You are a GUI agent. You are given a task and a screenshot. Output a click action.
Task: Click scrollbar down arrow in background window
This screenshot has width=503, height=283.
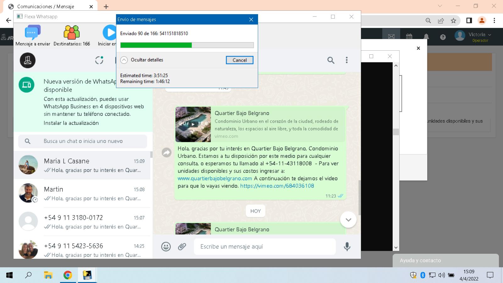(x=396, y=248)
